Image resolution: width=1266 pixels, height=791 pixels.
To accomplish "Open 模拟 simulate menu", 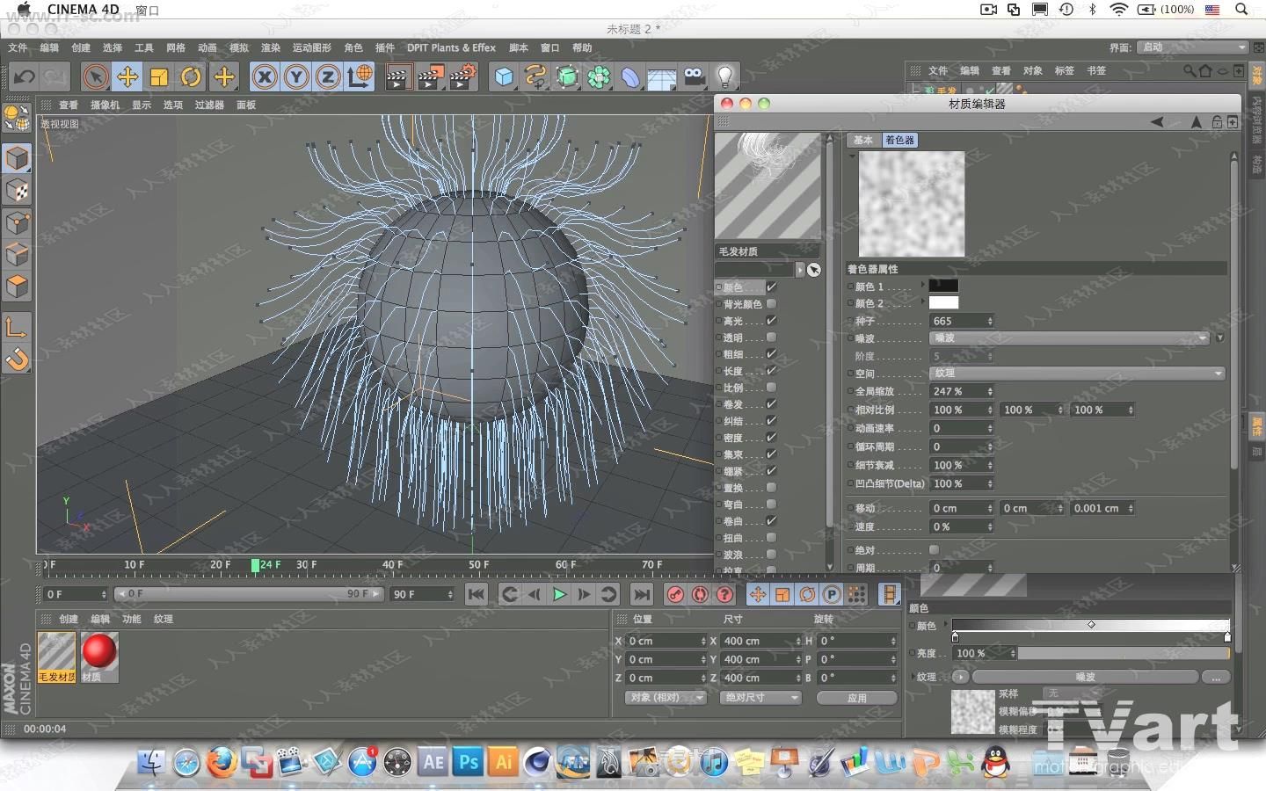I will coord(239,48).
